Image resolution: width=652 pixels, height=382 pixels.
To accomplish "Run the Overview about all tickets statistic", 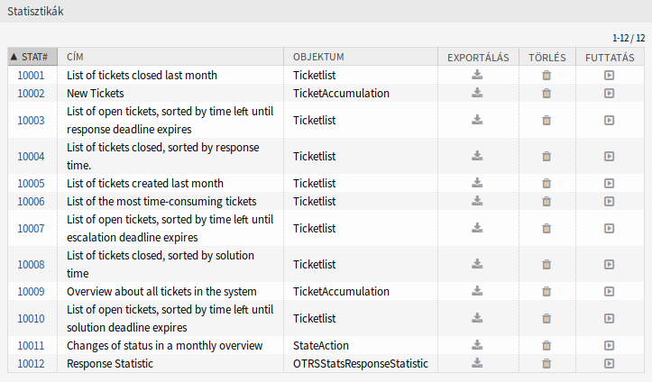I will (x=609, y=292).
